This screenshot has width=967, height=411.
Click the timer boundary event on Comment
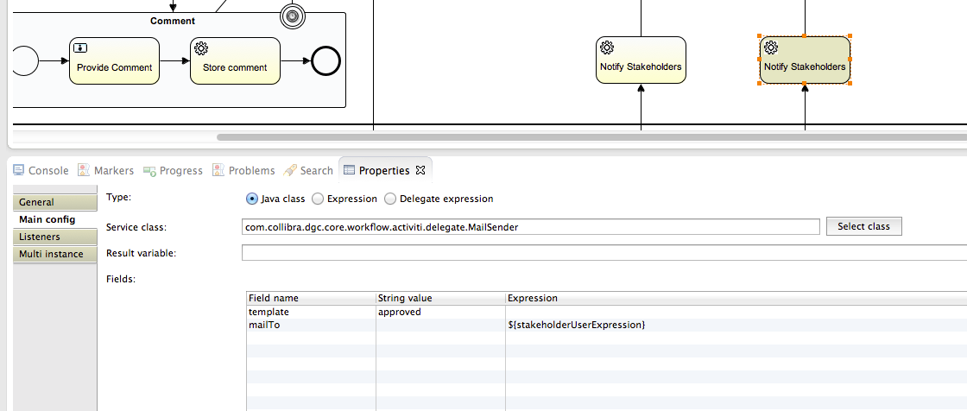(293, 16)
